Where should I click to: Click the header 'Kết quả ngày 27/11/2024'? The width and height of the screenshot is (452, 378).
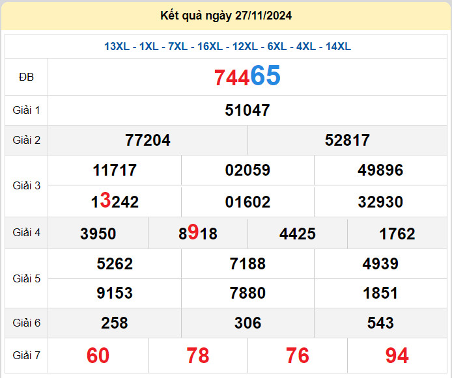pos(226,16)
